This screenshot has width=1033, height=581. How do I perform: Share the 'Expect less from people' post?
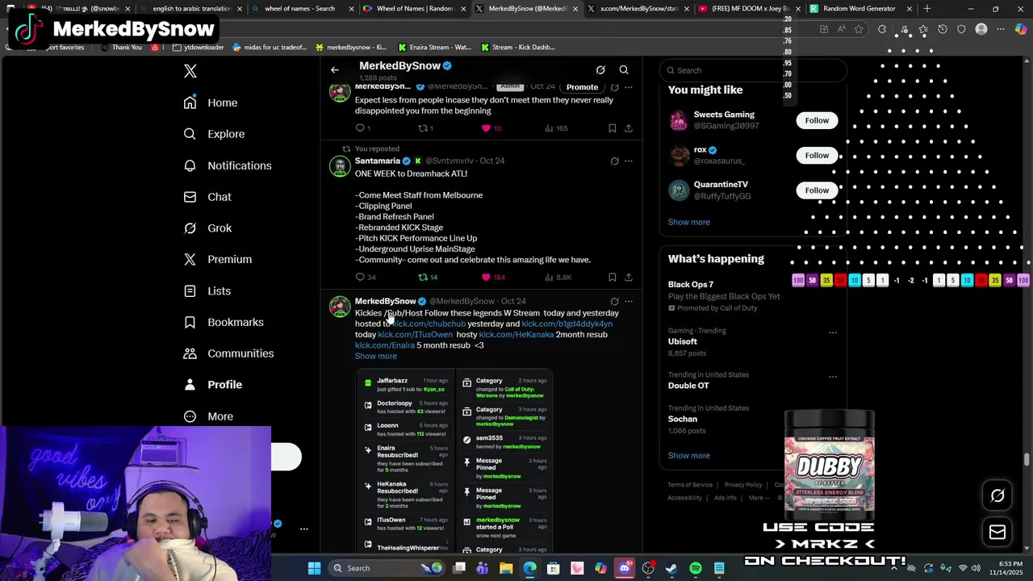tap(629, 128)
